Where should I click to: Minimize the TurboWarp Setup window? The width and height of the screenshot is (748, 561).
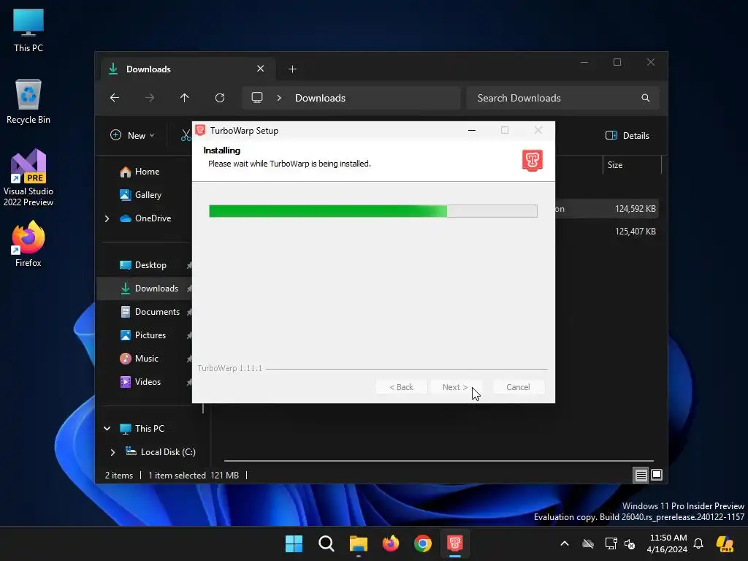pyautogui.click(x=472, y=130)
